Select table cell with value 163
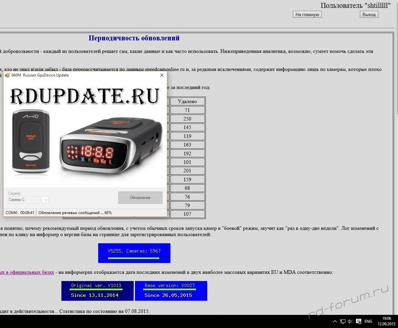Image resolution: width=398 pixels, height=328 pixels. [x=188, y=144]
